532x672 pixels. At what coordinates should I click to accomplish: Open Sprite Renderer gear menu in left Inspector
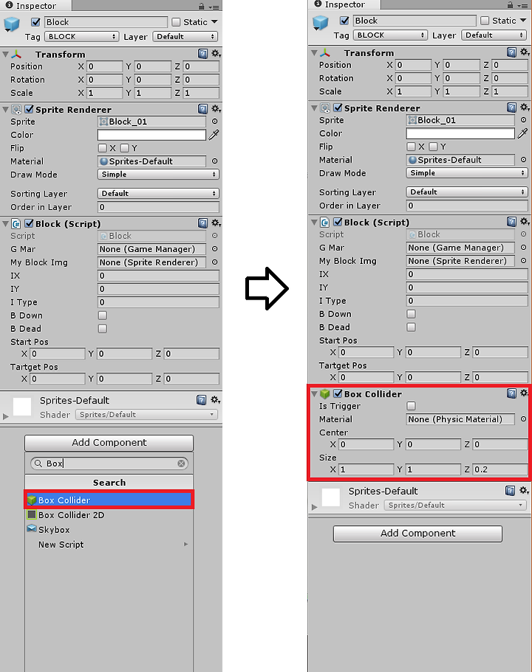(216, 109)
